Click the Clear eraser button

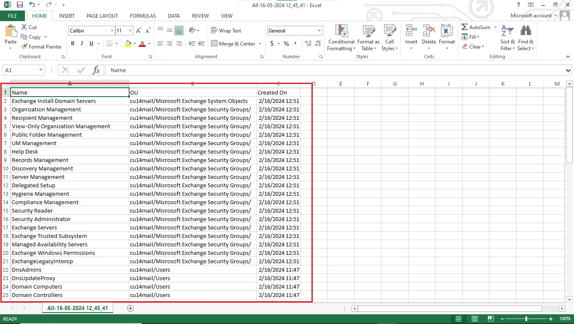pos(473,46)
